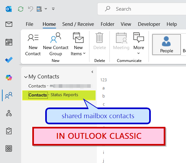Open the layout icon's dropdown arrow

pos(46,9)
